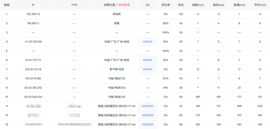The width and height of the screenshot is (270, 129).
Task: Click the 丢包率 column header
Action: pyautogui.click(x=166, y=5)
